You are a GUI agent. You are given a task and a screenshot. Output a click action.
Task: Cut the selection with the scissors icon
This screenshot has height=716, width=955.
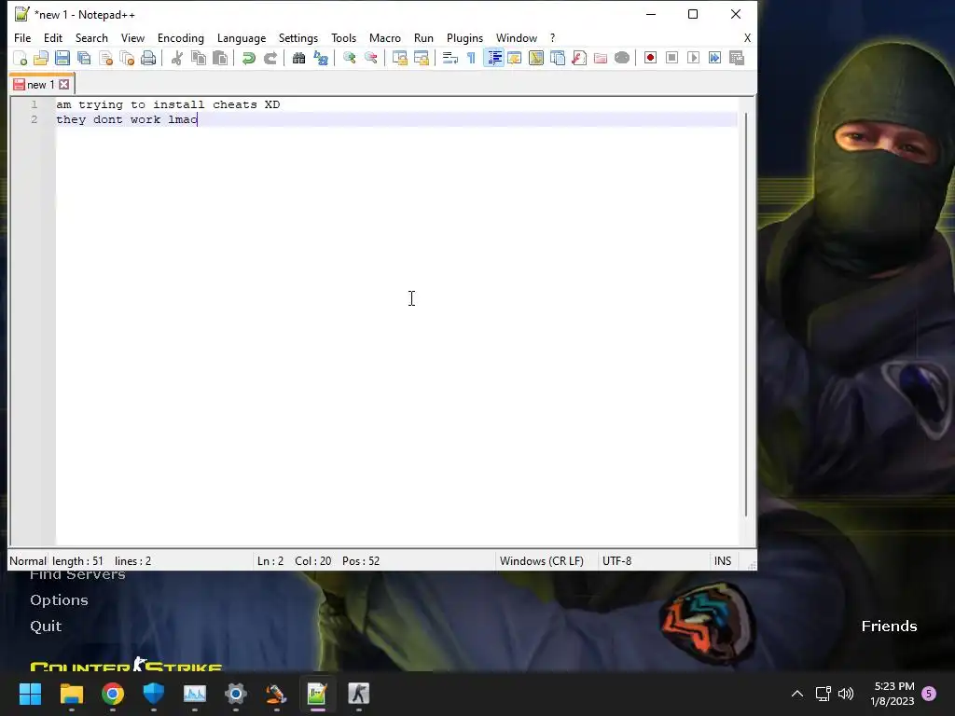[176, 58]
